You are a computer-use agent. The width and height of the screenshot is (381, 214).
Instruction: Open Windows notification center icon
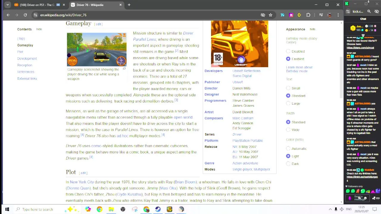pyautogui.click(x=375, y=209)
